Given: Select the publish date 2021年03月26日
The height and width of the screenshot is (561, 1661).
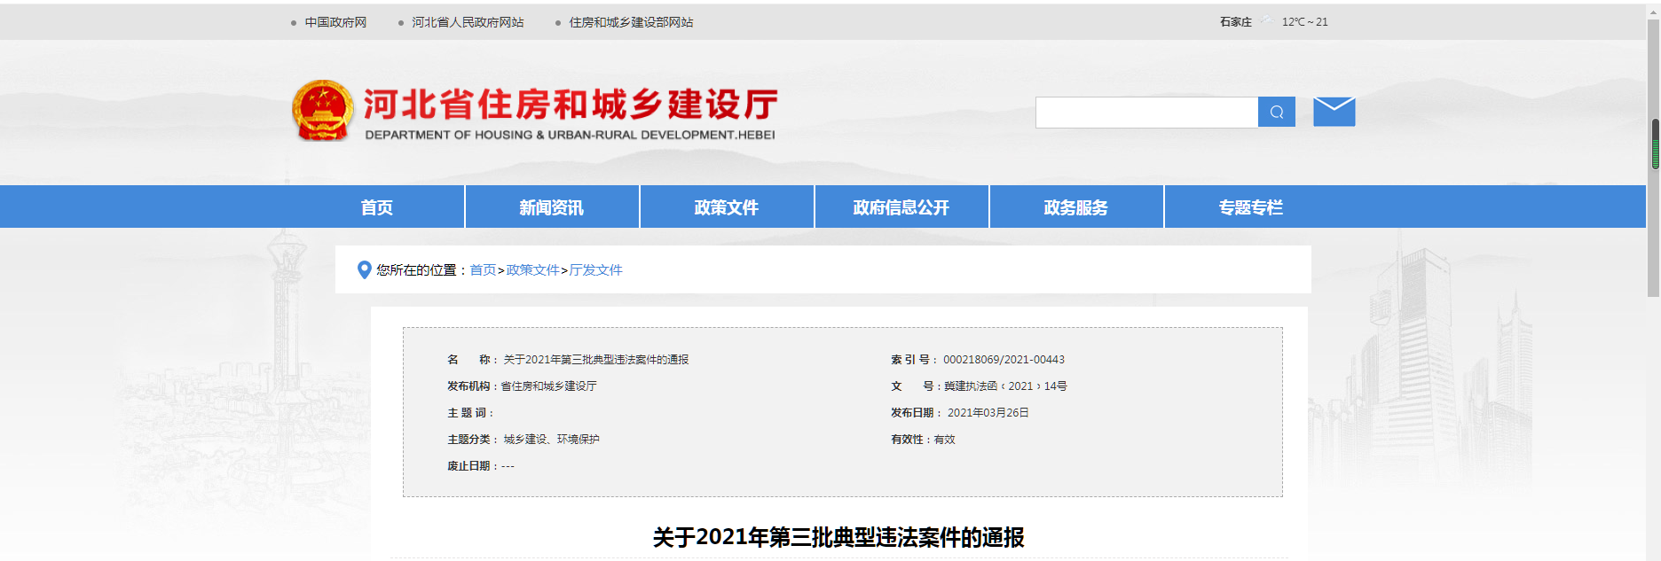Looking at the screenshot, I should coord(988,412).
